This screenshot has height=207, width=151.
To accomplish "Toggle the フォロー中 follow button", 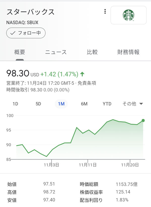I will click(x=26, y=33).
